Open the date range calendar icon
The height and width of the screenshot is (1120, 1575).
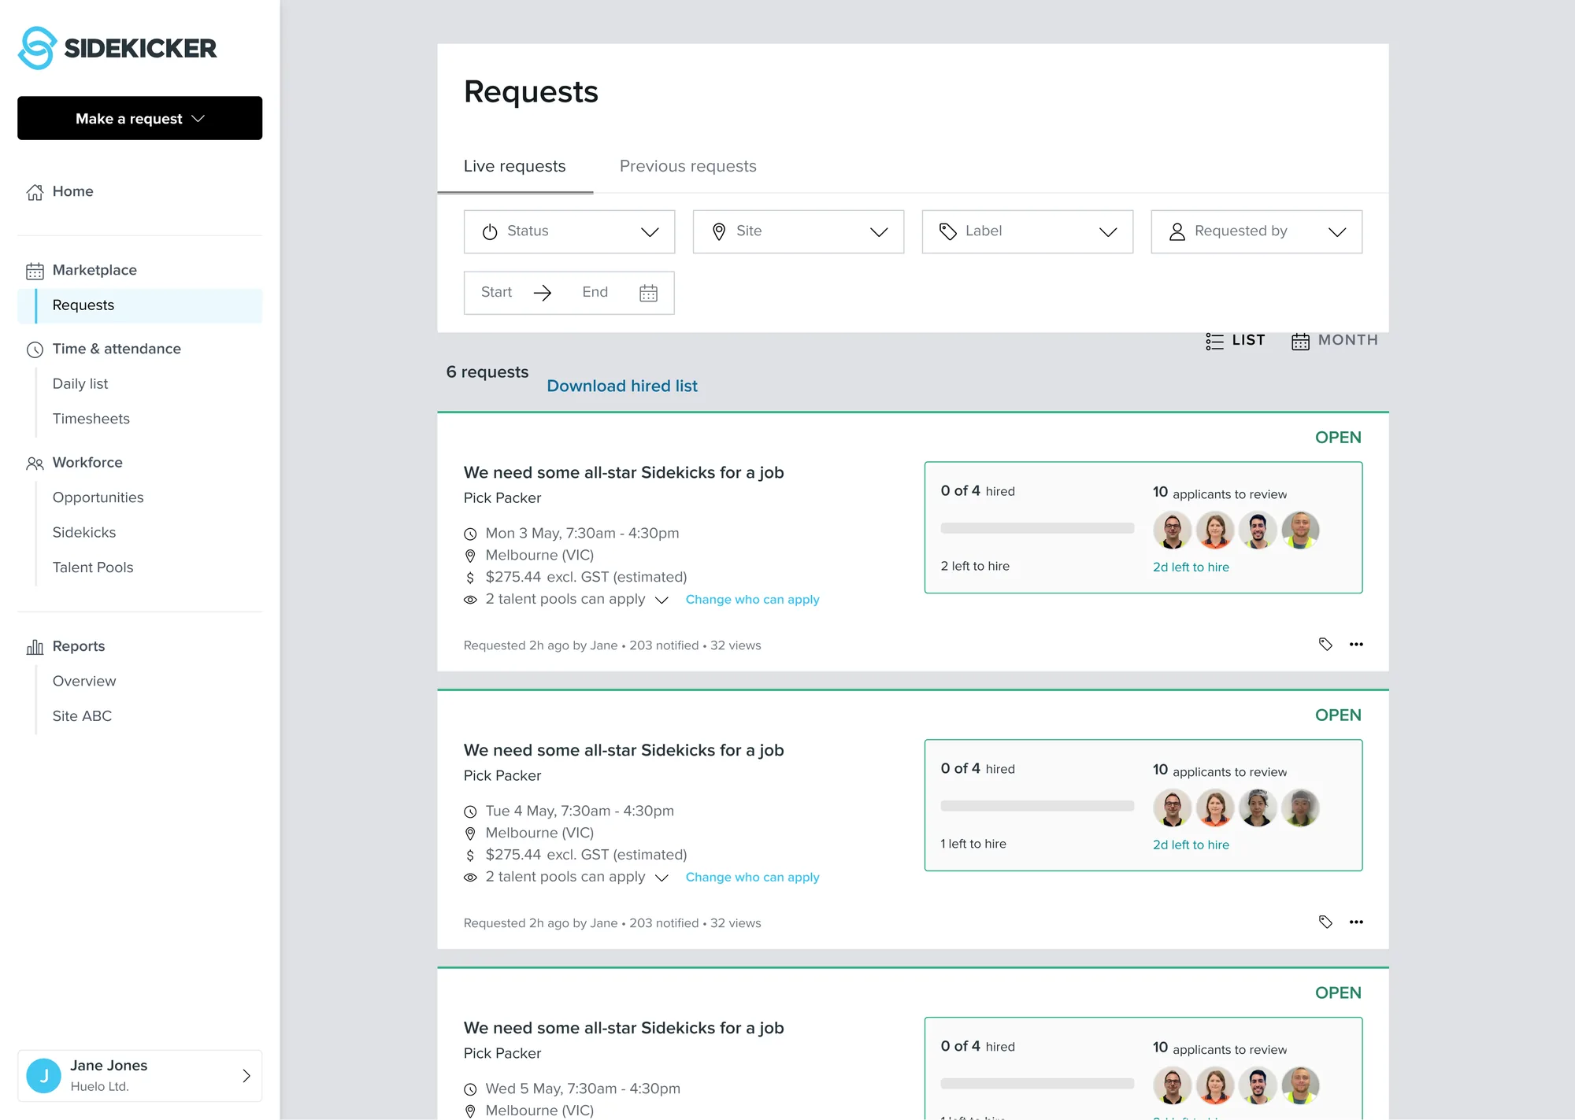click(648, 294)
